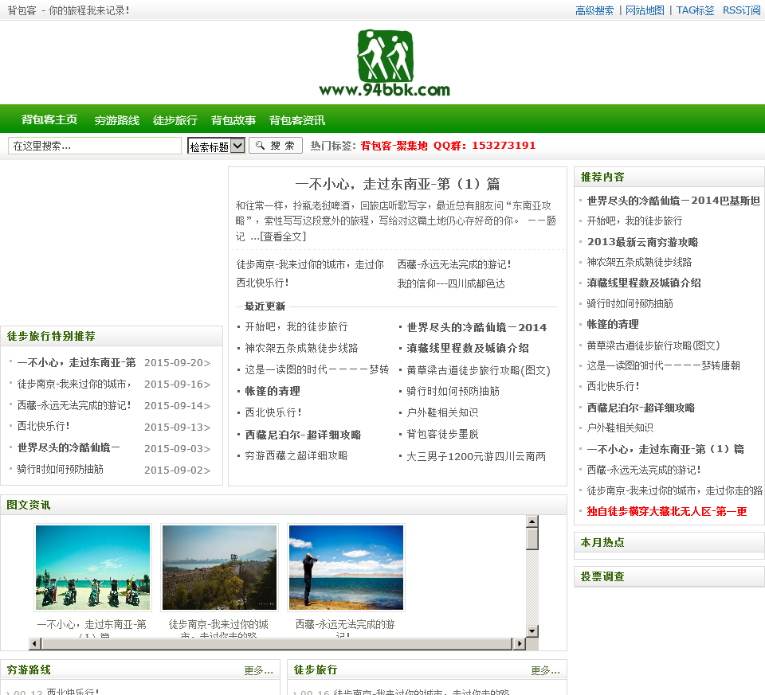Open 骑行时如何预防抽筋 entry dated 2015-09-02
The image size is (765, 695).
point(61,469)
